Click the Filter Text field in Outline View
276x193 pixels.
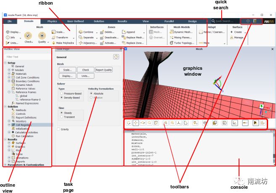[x=25, y=56]
